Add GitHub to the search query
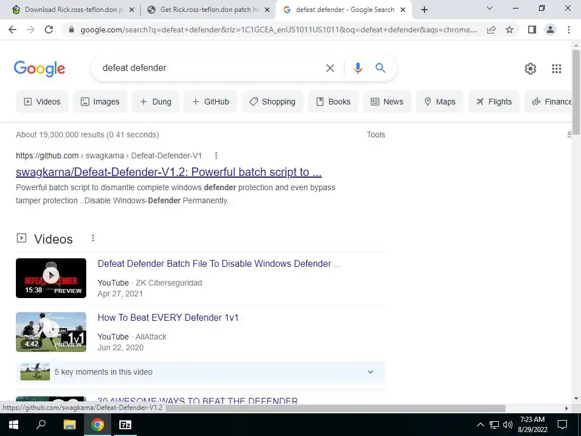The image size is (581, 436). 210,102
